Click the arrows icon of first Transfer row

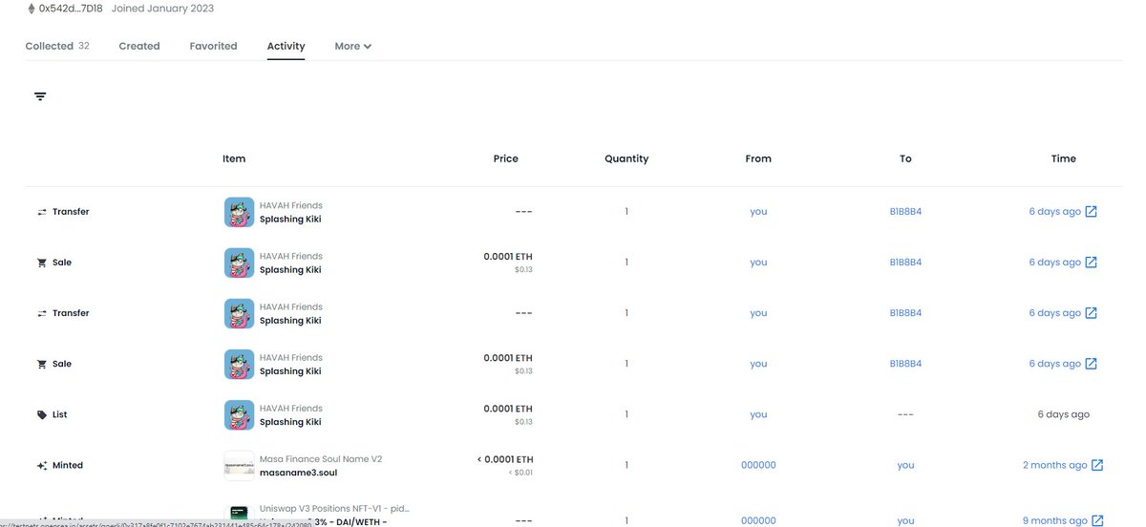(41, 212)
